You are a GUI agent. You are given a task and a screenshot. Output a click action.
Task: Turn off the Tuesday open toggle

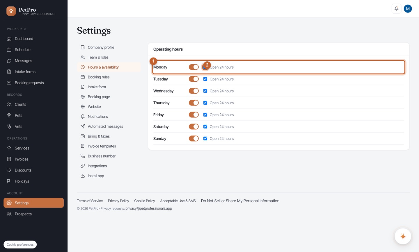[x=193, y=79]
